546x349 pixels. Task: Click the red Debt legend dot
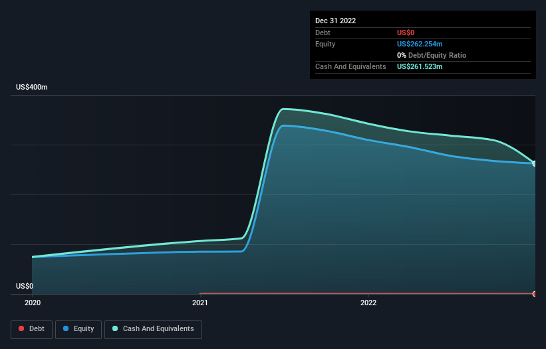coord(21,328)
